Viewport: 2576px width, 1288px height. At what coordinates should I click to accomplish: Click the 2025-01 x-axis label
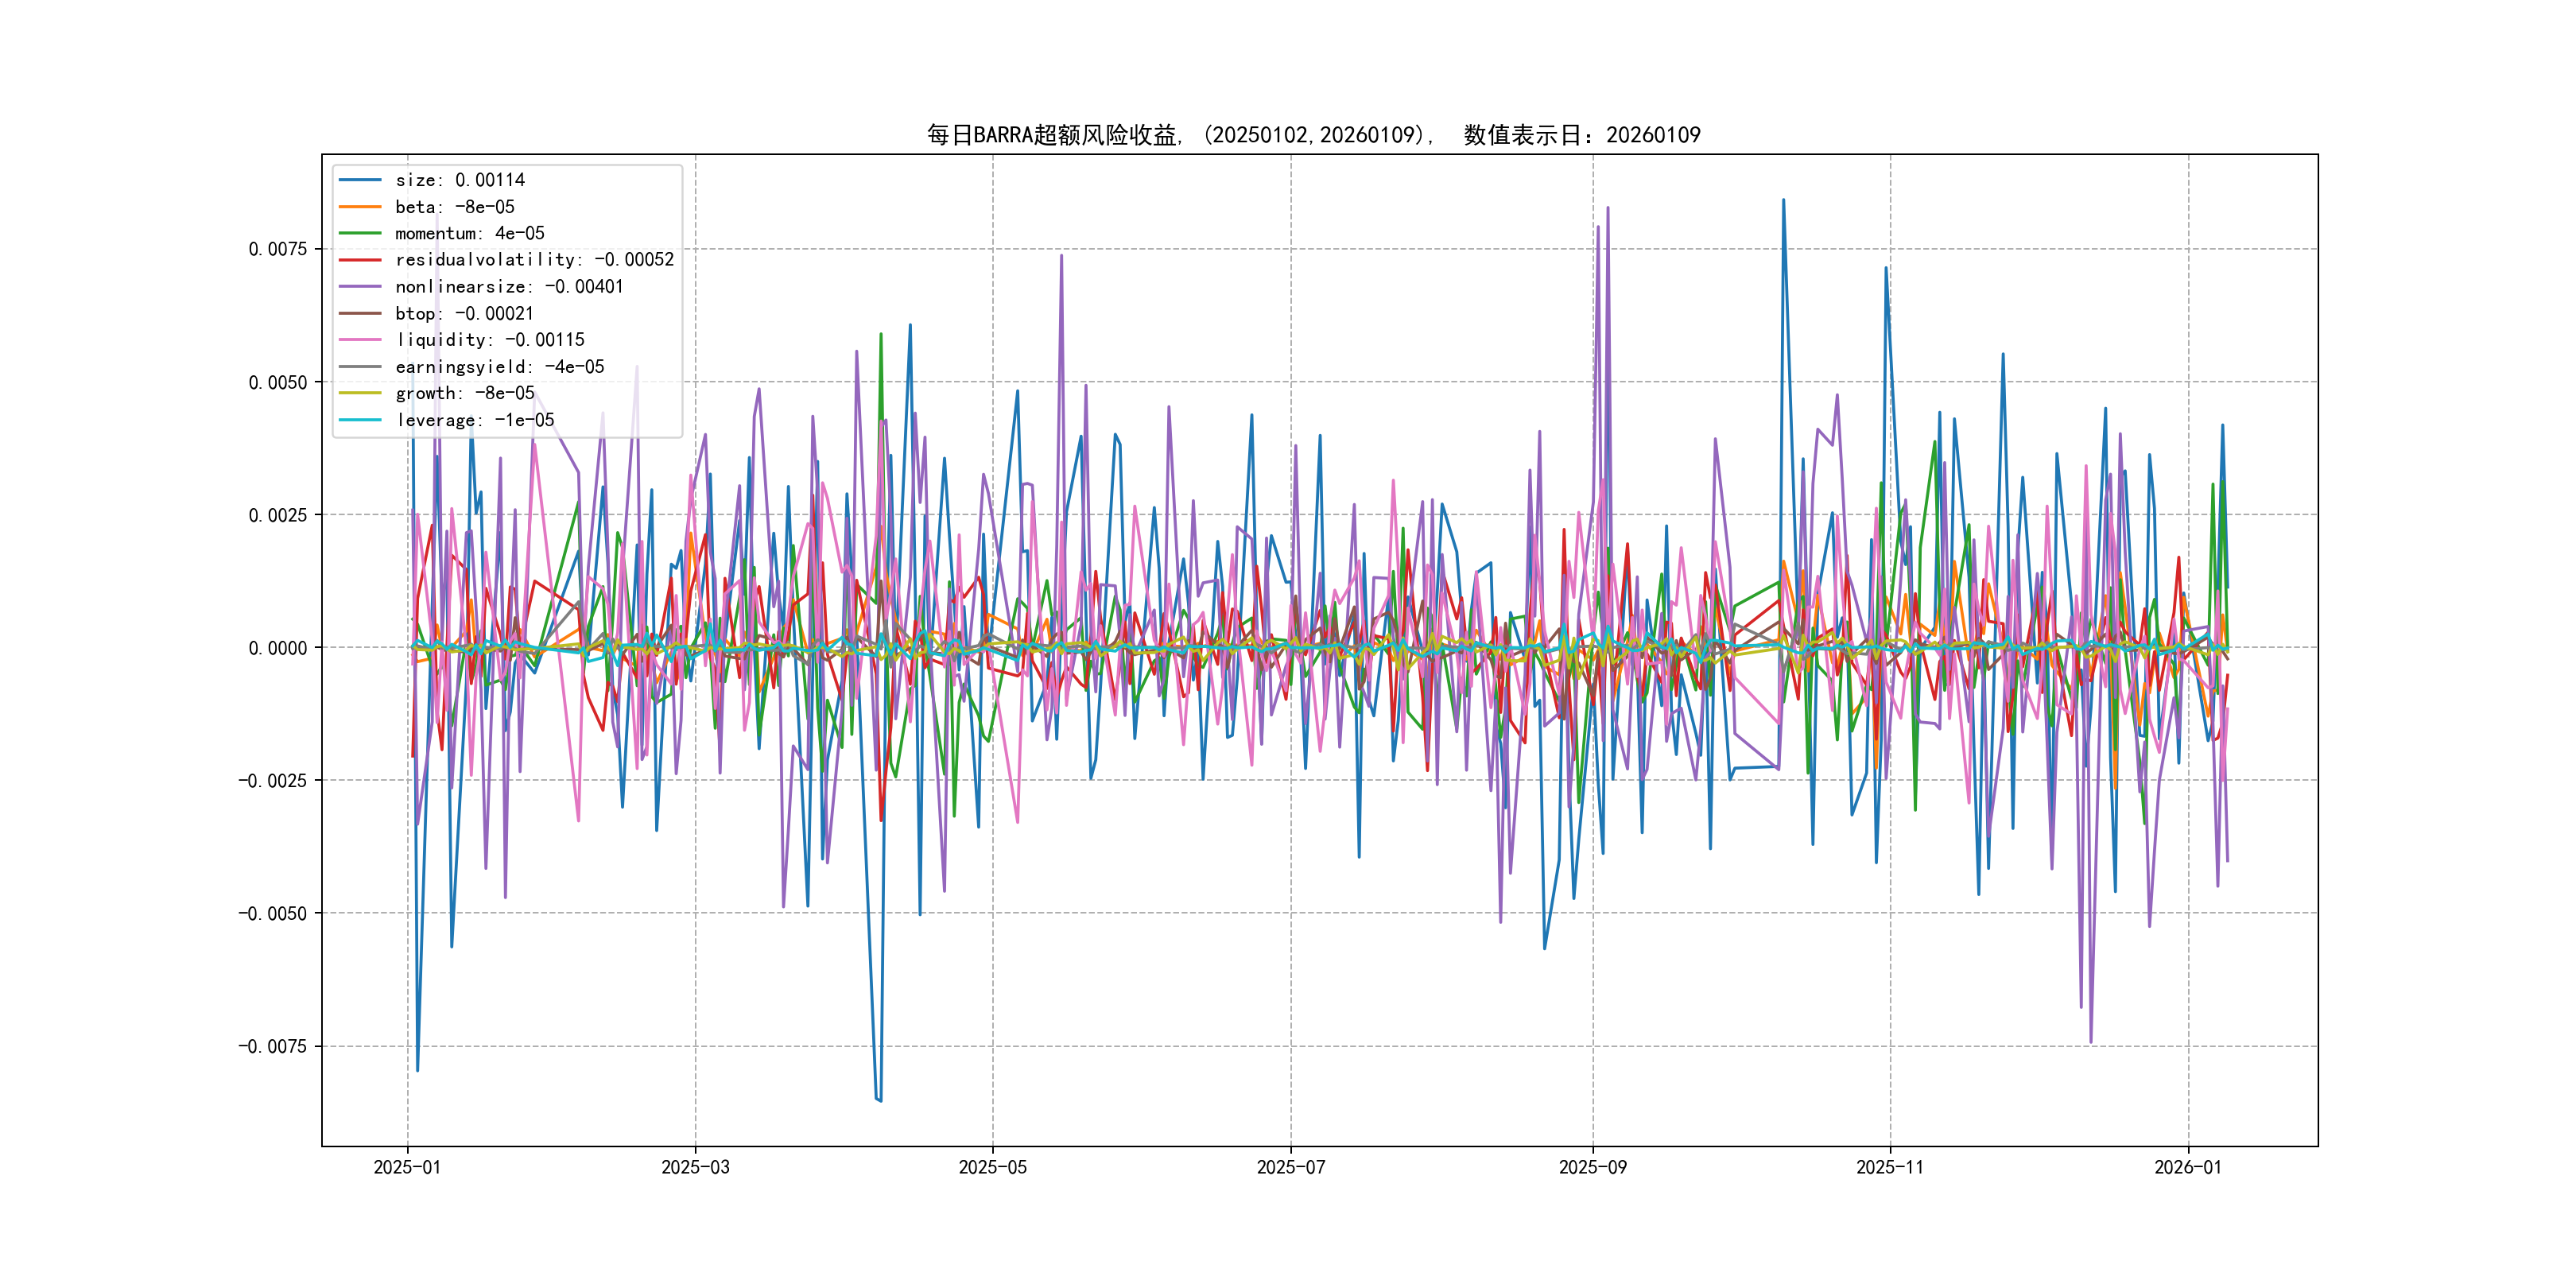tap(407, 1167)
